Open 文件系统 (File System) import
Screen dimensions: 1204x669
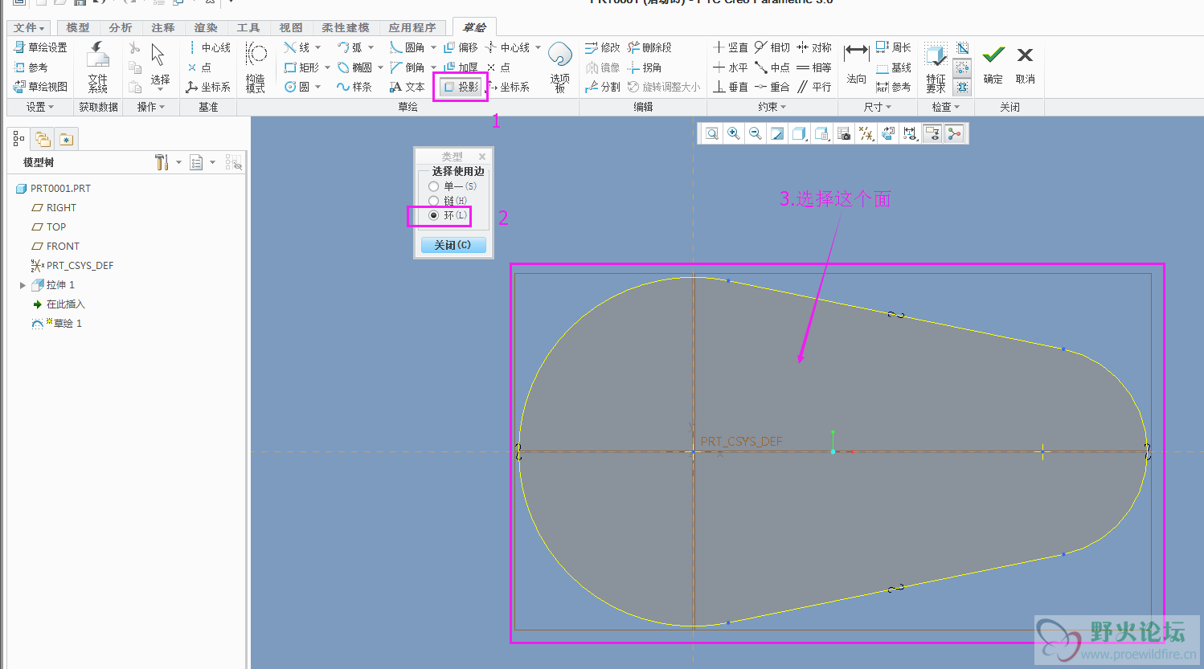tap(98, 67)
